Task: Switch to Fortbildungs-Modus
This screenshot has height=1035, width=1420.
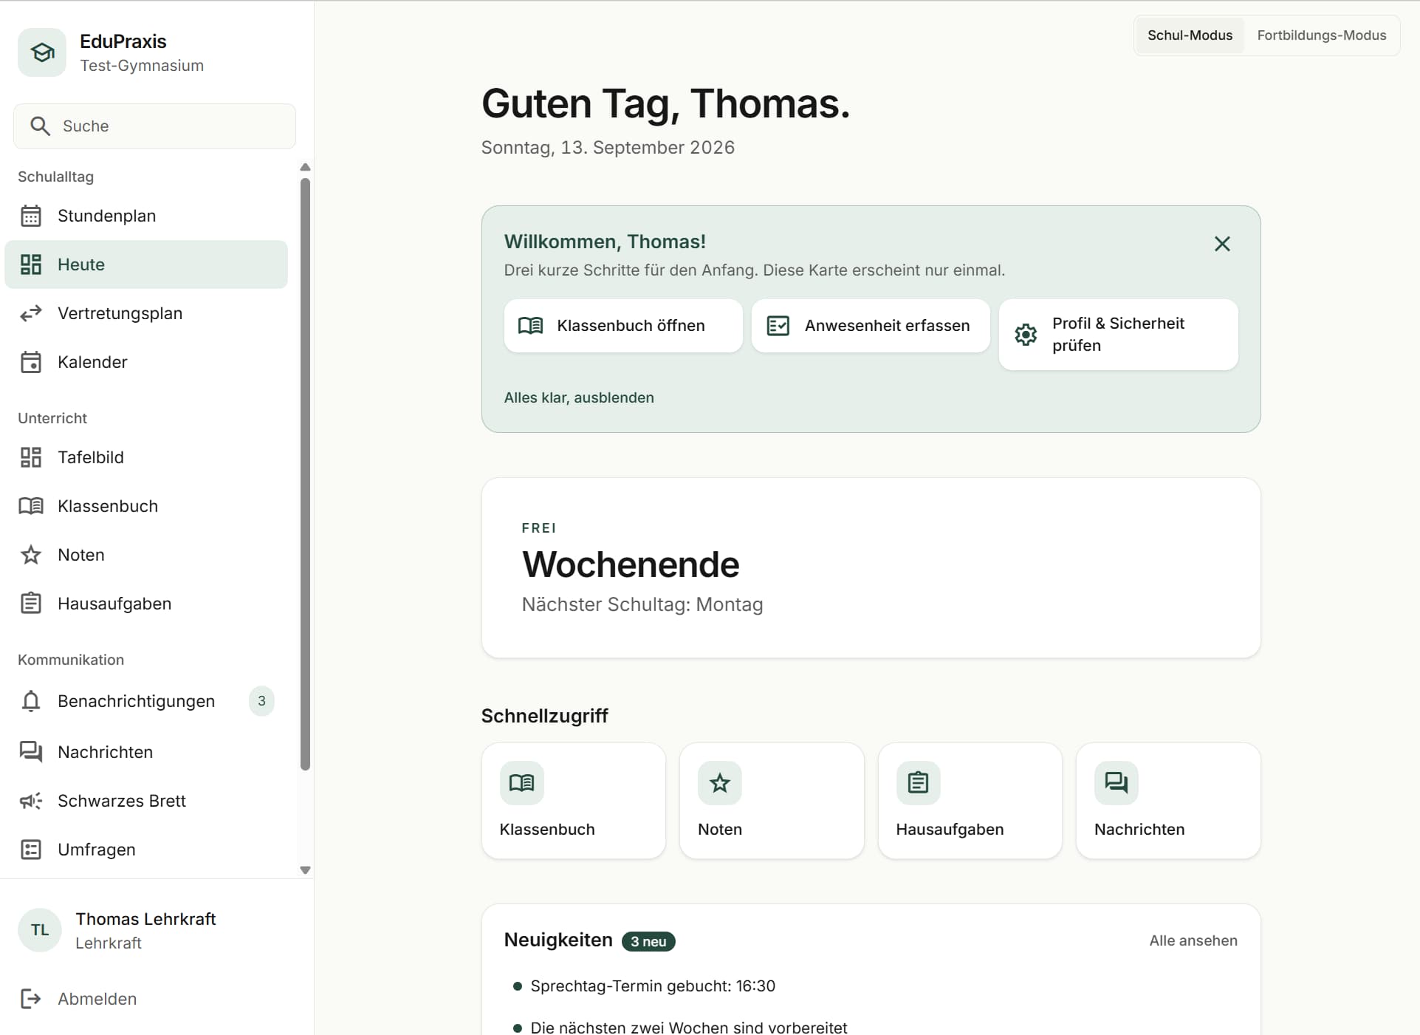Action: (x=1321, y=35)
